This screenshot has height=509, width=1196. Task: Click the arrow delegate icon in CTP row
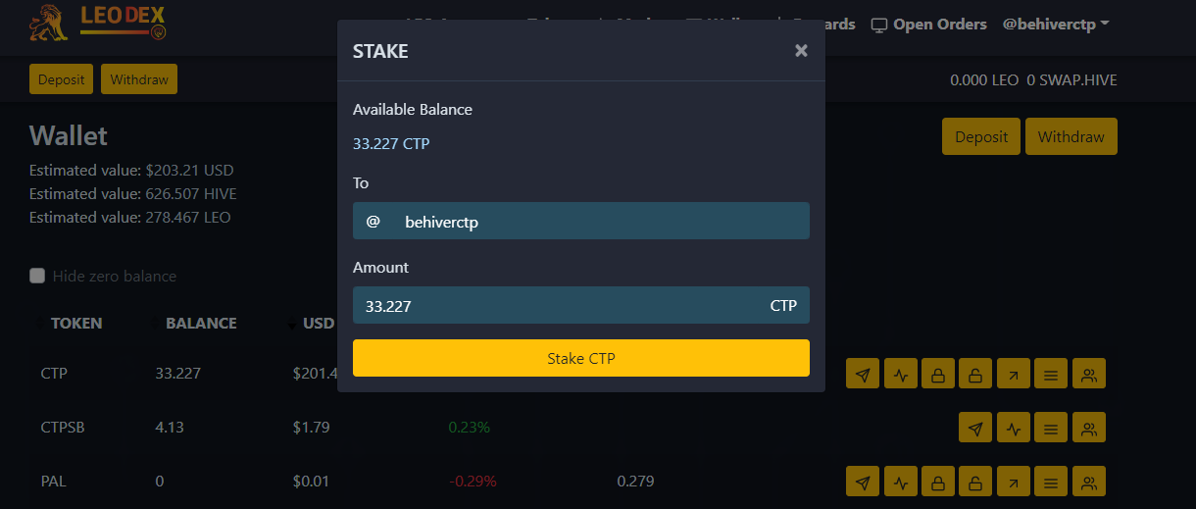point(1013,374)
